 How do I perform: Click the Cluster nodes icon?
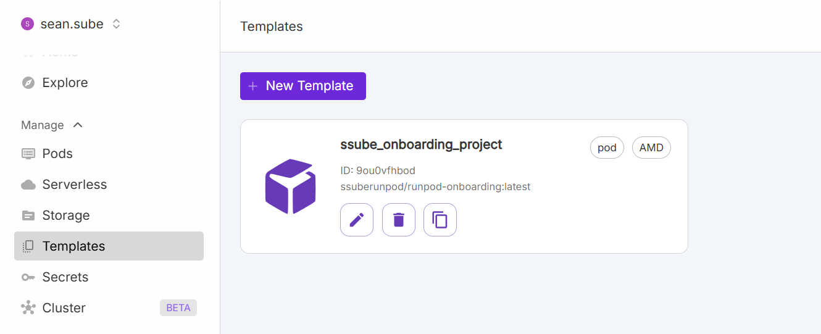point(28,308)
